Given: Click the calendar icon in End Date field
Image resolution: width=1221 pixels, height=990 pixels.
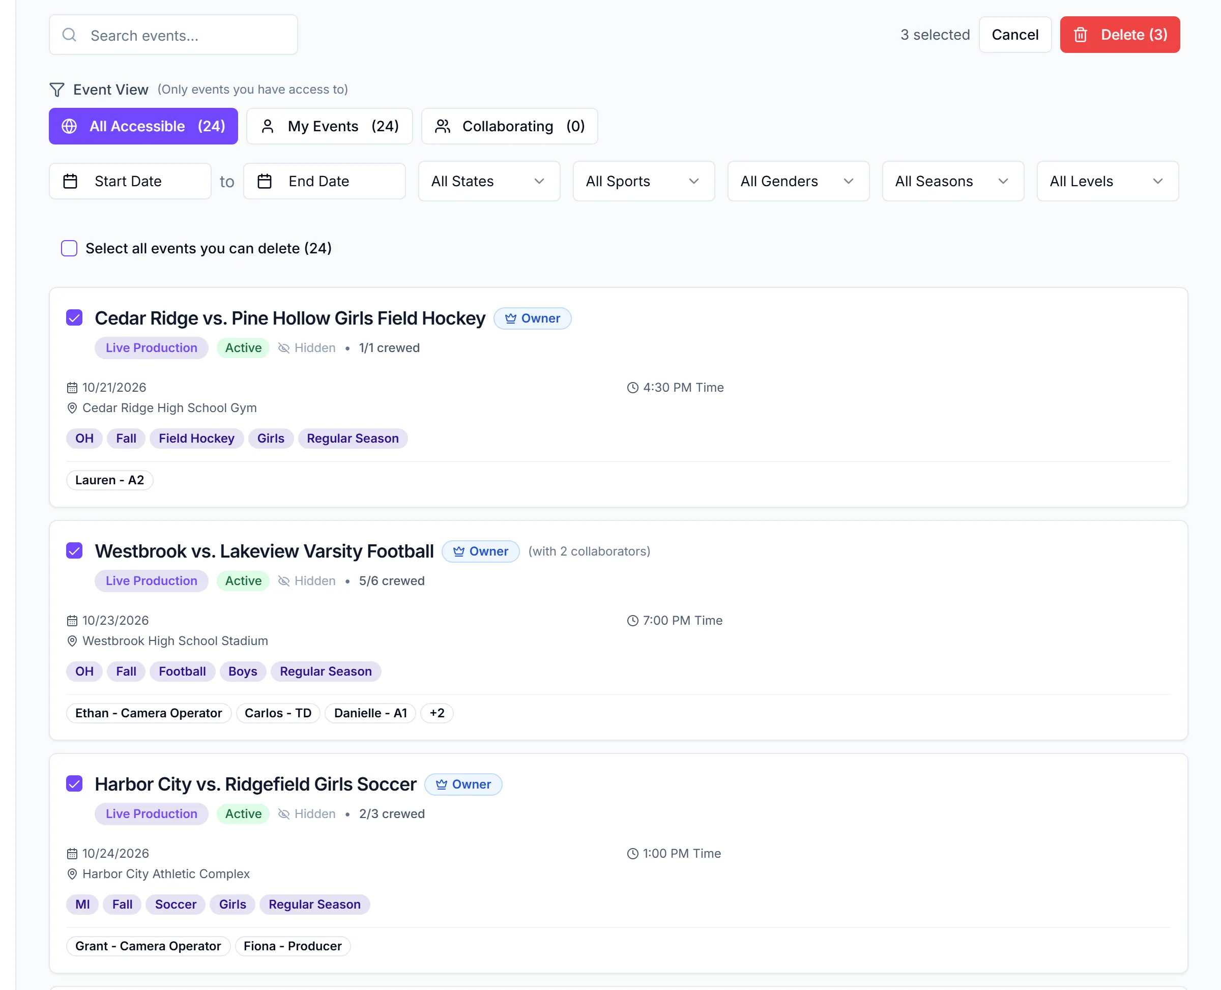Looking at the screenshot, I should pos(265,181).
